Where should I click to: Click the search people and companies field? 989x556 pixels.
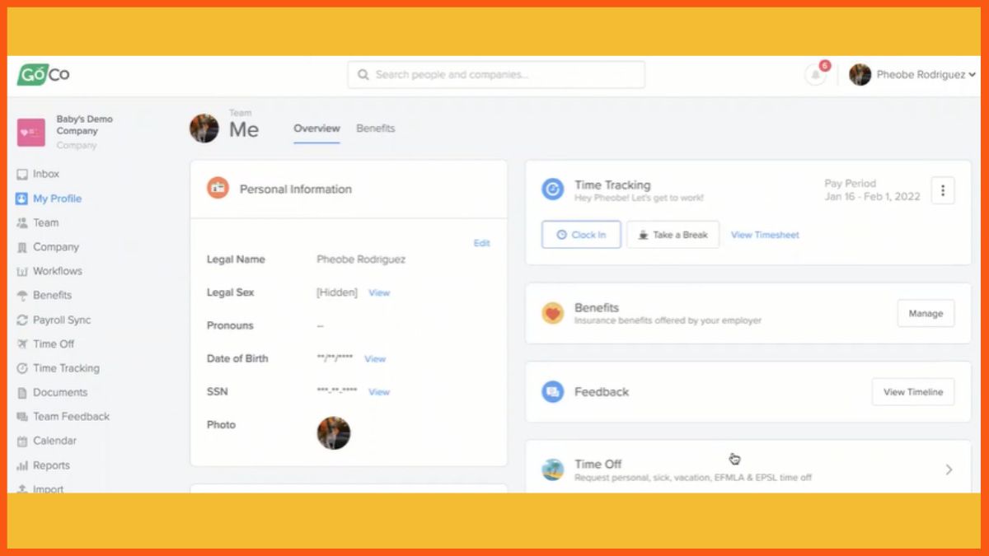click(496, 75)
